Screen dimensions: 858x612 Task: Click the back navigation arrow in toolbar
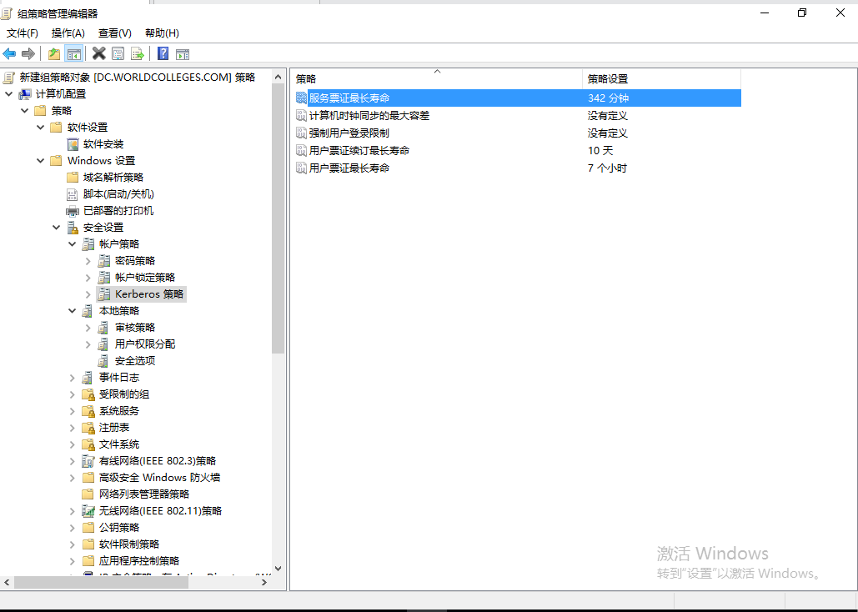[x=8, y=53]
